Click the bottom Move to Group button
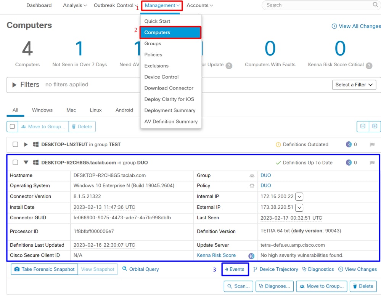 (322, 286)
